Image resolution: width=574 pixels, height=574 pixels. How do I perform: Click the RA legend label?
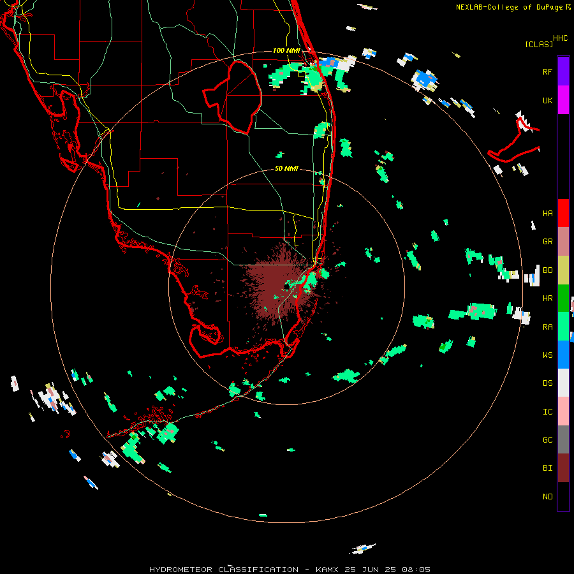[548, 327]
